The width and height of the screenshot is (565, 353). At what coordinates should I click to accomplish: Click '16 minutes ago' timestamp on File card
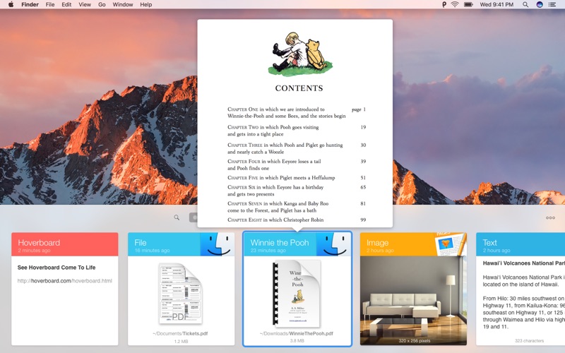tap(152, 251)
